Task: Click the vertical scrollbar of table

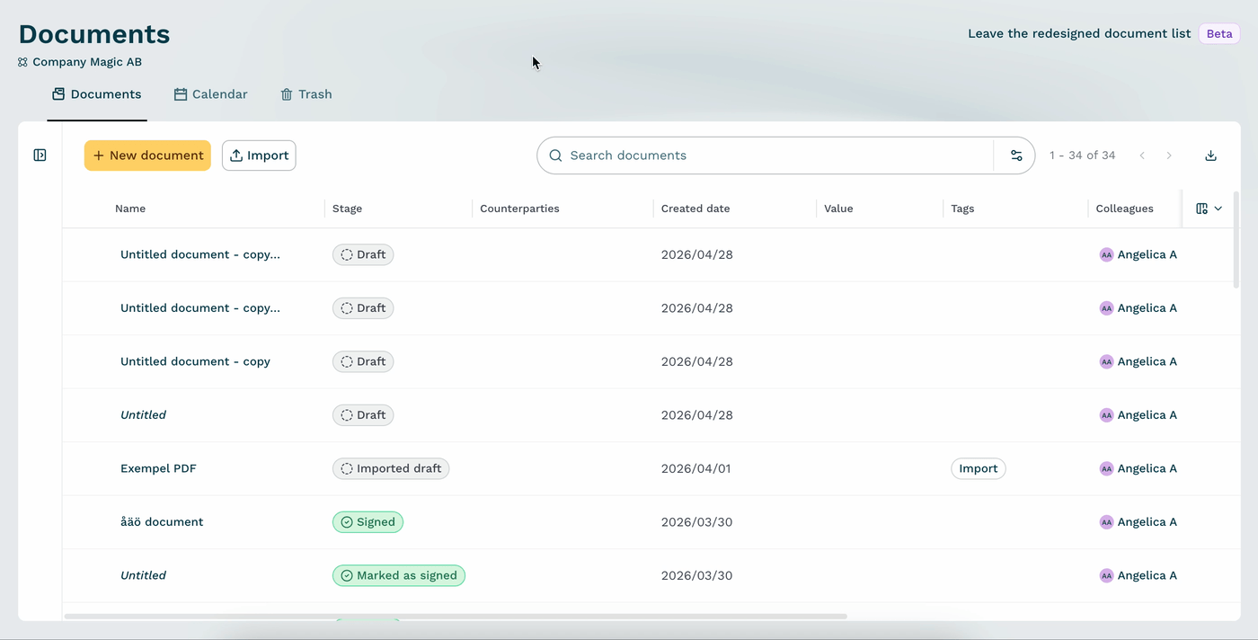Action: click(x=1236, y=239)
